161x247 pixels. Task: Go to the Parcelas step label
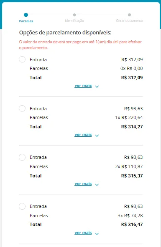click(26, 21)
